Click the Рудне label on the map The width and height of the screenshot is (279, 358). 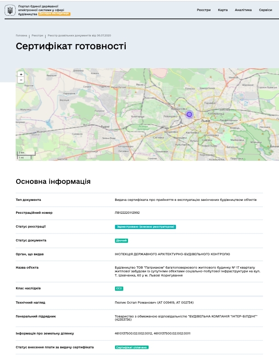105,126
